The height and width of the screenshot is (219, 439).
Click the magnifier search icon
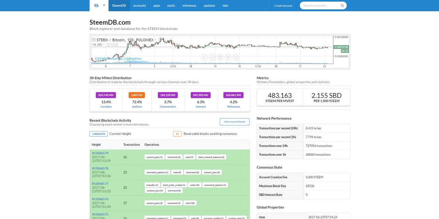[x=342, y=5]
